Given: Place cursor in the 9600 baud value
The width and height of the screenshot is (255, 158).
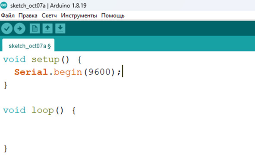Looking at the screenshot, I should (x=100, y=72).
